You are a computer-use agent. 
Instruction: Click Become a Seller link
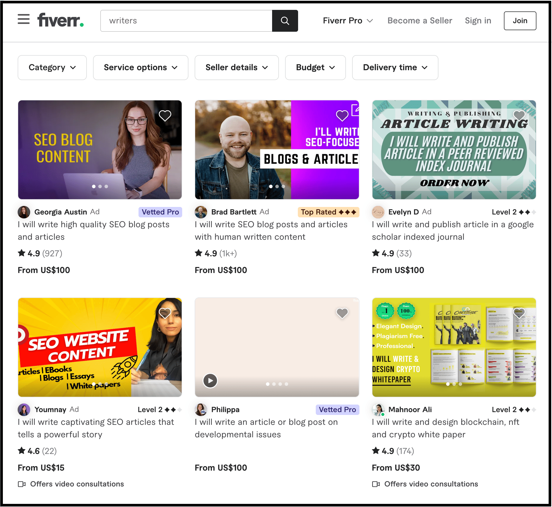pyautogui.click(x=419, y=21)
